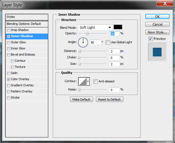Enable the Stroke checkbox
This screenshot has height=143, width=175.
point(8,98)
